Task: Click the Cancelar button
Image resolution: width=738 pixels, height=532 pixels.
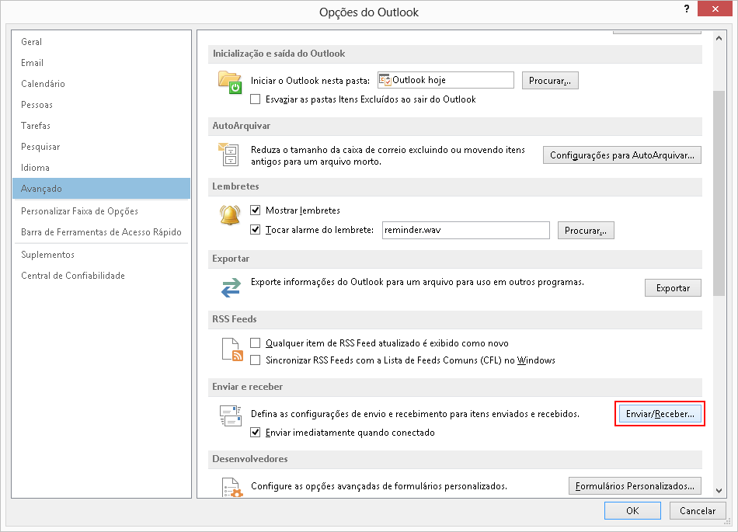Action: tap(698, 511)
